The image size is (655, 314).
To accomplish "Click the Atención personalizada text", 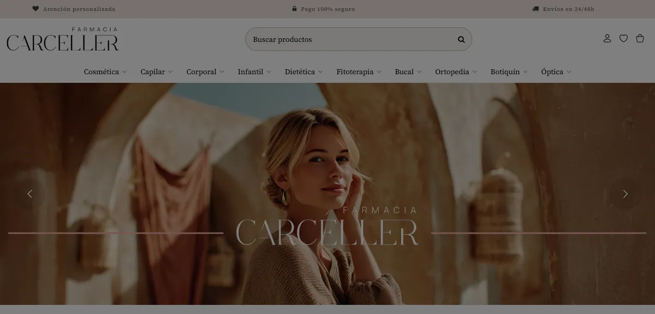I will point(79,9).
